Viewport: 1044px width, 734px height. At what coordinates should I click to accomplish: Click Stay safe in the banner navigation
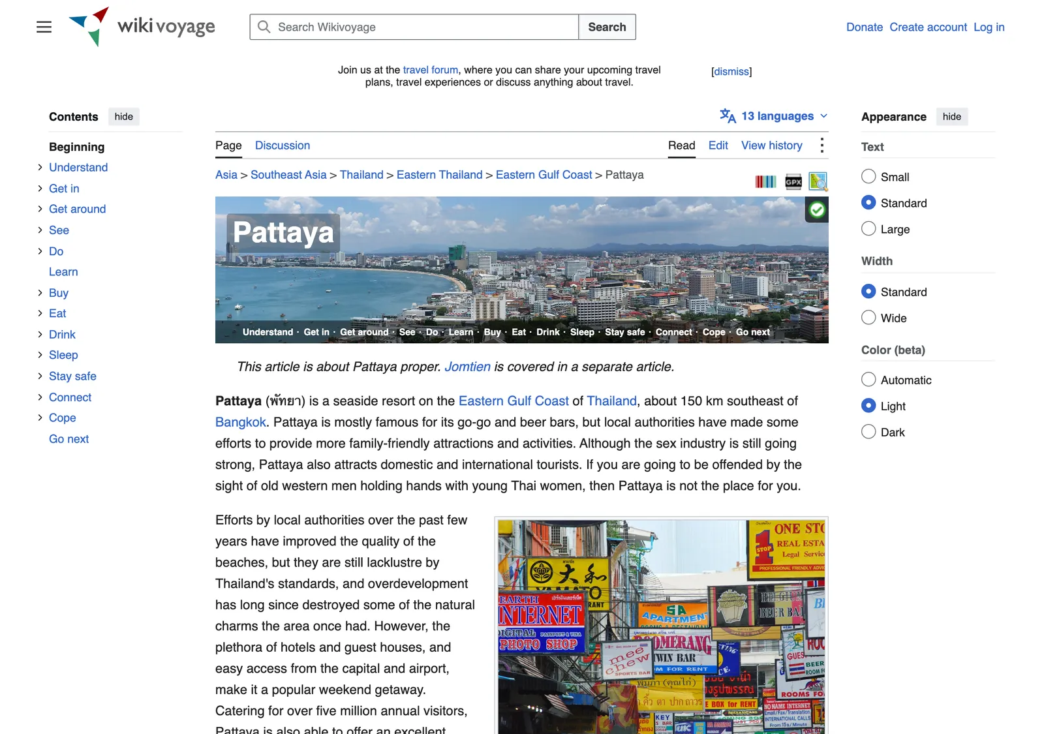coord(624,332)
